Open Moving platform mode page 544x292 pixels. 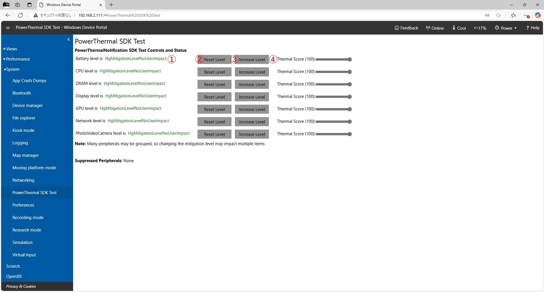click(x=34, y=168)
